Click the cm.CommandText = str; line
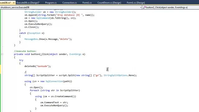The image size is (199, 112). (x=54, y=102)
